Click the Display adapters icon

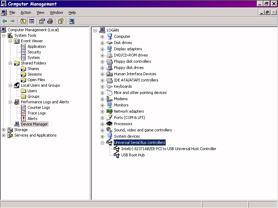pyautogui.click(x=109, y=49)
